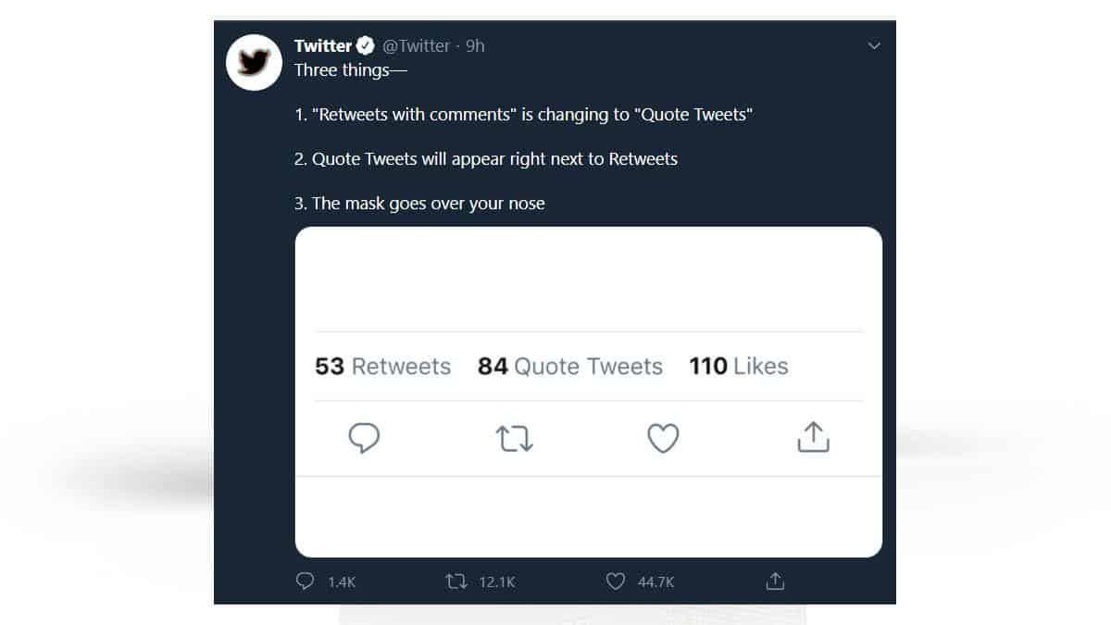Open the tweet options chevron menu
This screenshot has width=1111, height=625.
(874, 44)
